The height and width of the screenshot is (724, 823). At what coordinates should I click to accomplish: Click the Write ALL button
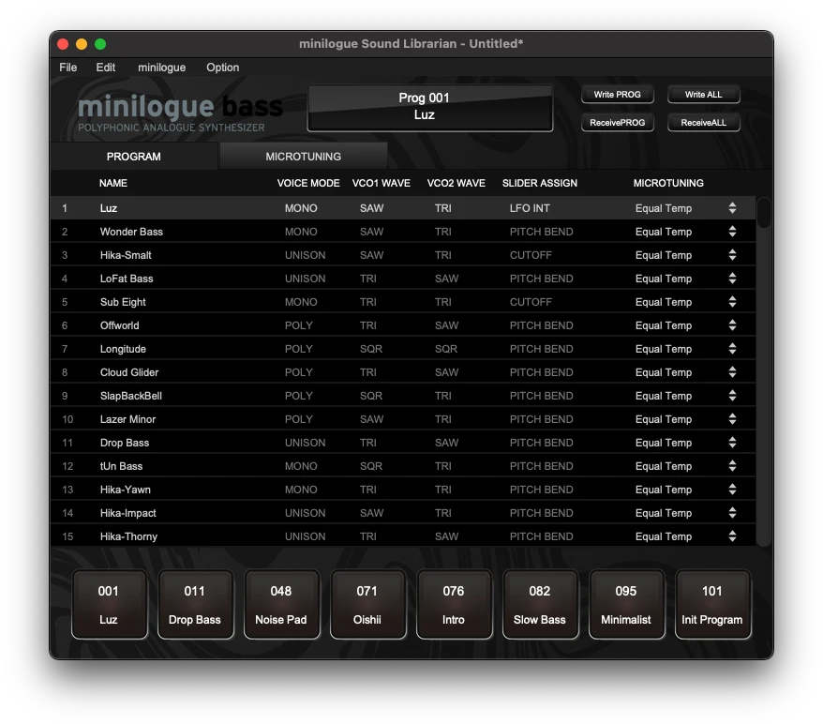tap(703, 95)
